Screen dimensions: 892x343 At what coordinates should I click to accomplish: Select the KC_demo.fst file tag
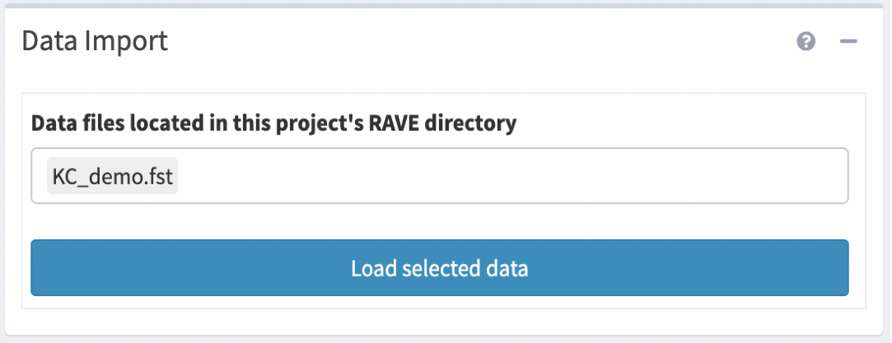[x=113, y=177]
